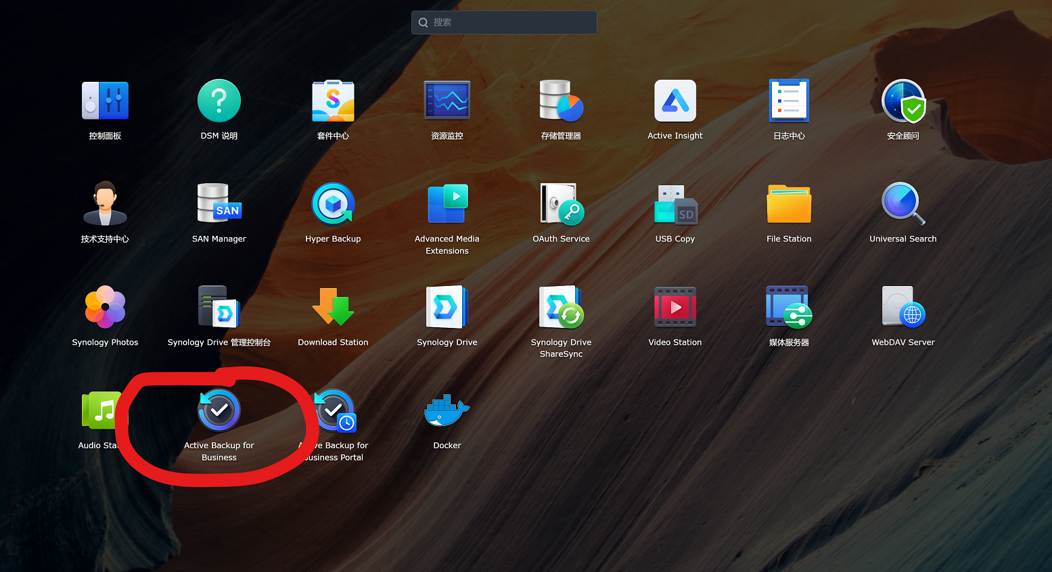Launch OAuth Service
Viewport: 1052px width, 572px height.
561,204
